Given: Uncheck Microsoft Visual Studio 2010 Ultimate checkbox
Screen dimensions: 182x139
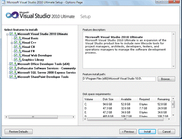Looking at the screenshot, I should [x=11, y=34].
